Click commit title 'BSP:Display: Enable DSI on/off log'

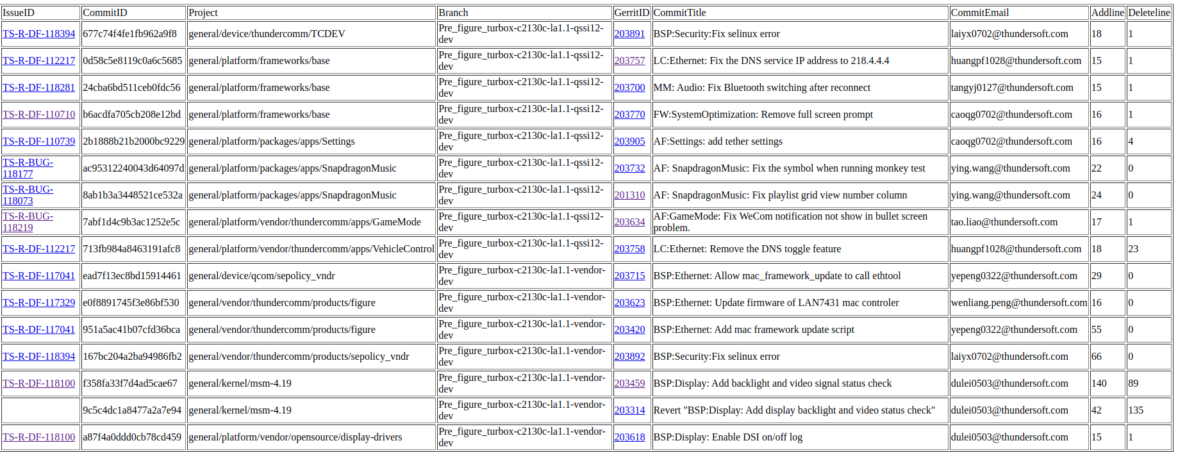pos(728,437)
